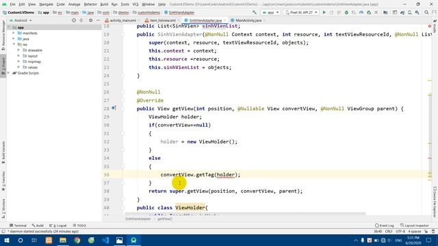
Task: Expand the java folder
Action: 14,39
